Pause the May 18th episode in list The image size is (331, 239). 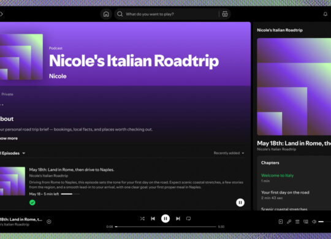240,203
